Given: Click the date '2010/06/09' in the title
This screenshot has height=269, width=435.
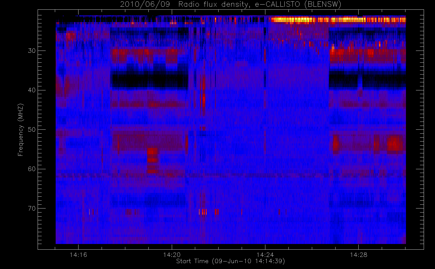Looking at the screenshot, I should (x=145, y=4).
